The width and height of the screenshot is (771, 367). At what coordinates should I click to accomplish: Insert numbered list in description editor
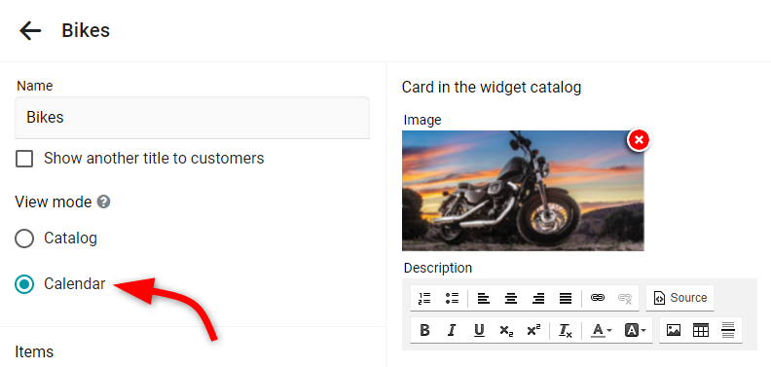pyautogui.click(x=424, y=298)
